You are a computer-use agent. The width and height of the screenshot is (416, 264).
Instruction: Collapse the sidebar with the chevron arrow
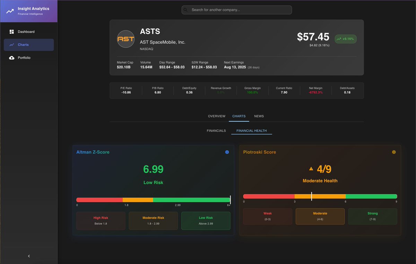pos(29,256)
